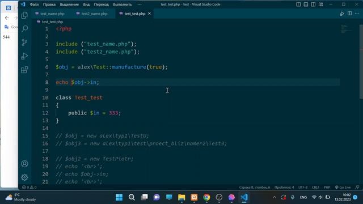The height and width of the screenshot is (204, 363).
Task: Split the editor to the right
Action: (x=349, y=14)
